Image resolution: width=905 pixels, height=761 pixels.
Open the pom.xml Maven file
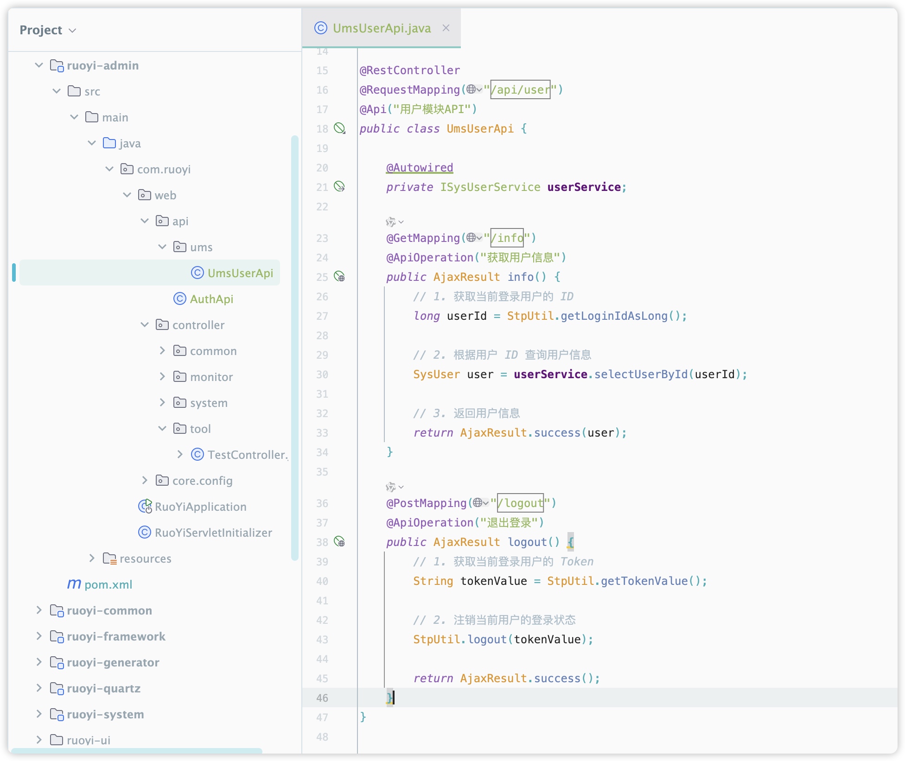(108, 584)
